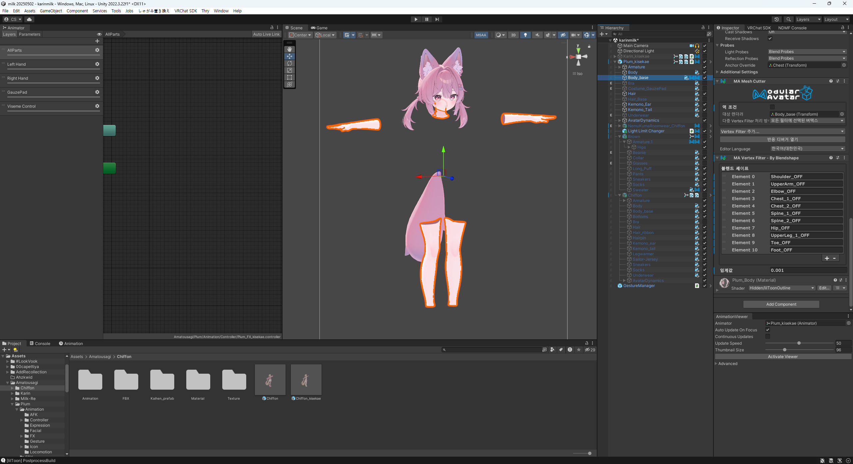
Task: Select the Scale tool in scene
Action: [289, 70]
